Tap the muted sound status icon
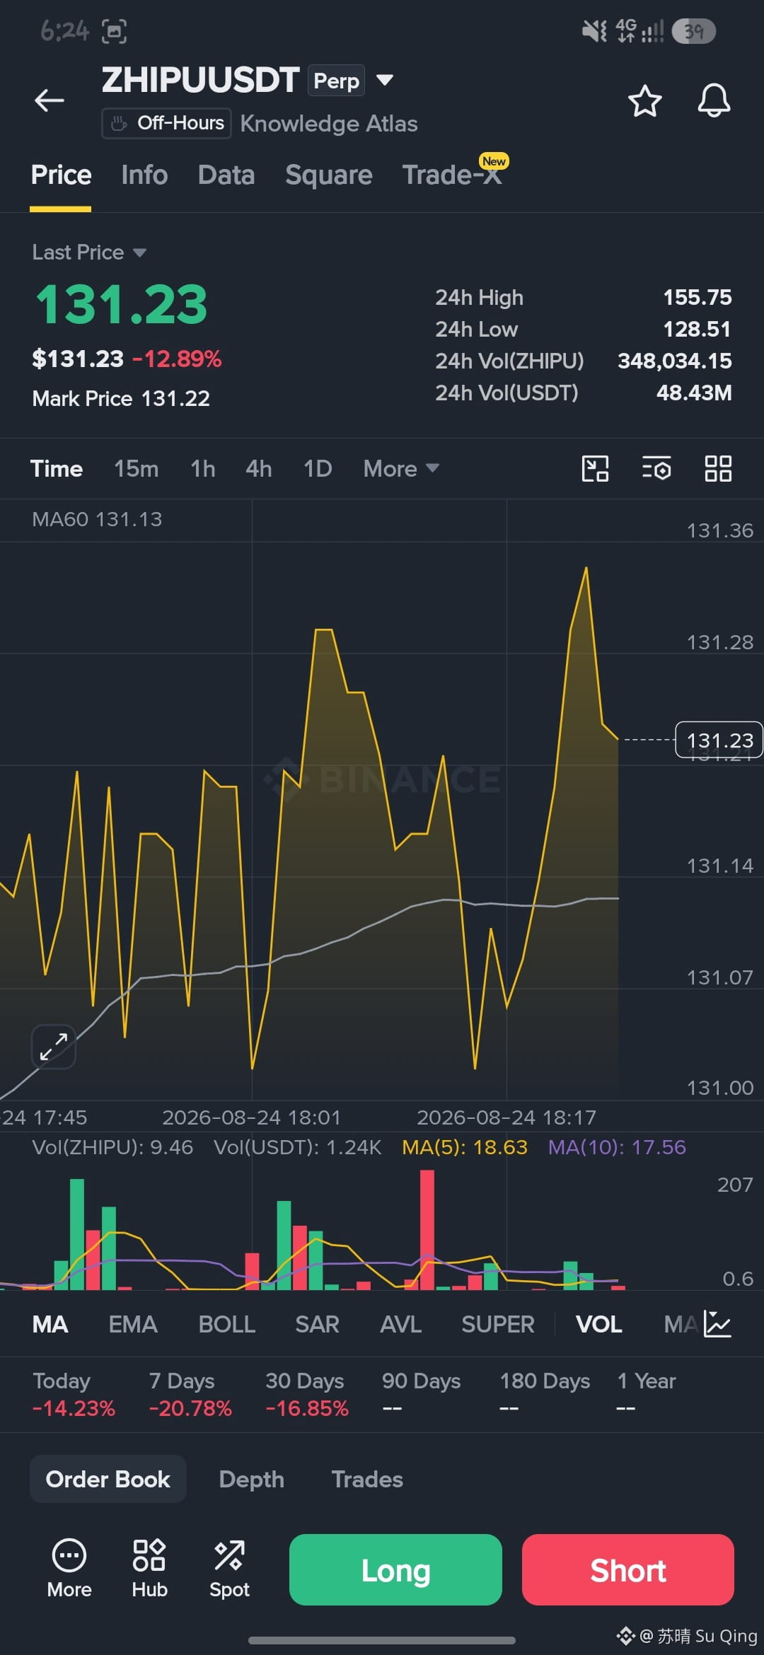The width and height of the screenshot is (764, 1655). coord(594,31)
